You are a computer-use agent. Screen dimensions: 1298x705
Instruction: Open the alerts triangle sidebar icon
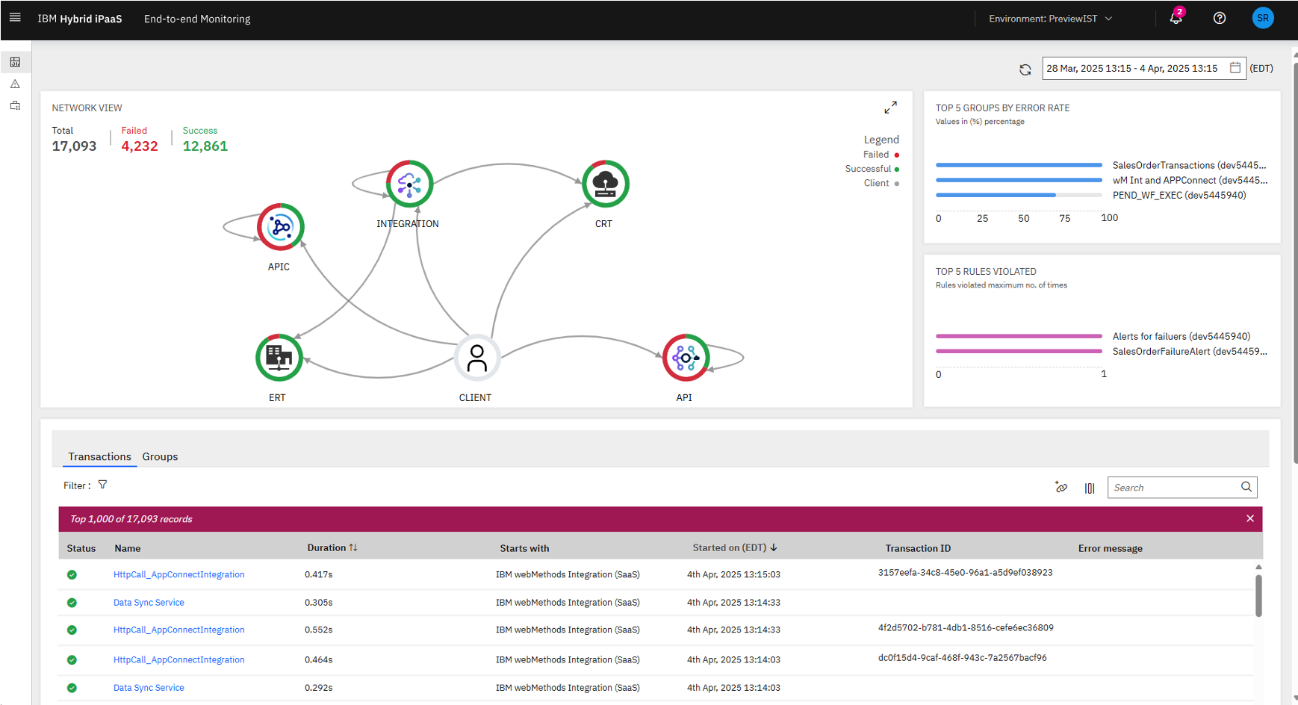(15, 84)
